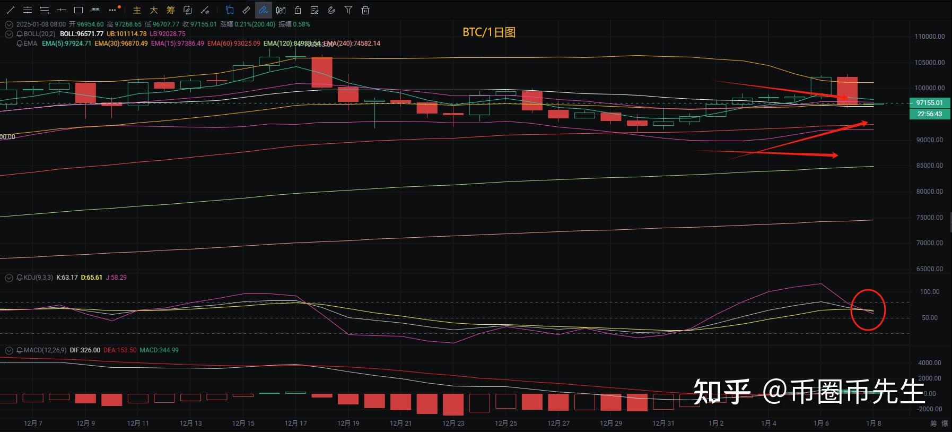Screen dimensions: 952x432
Task: Open the note edit icon
Action: click(x=315, y=10)
